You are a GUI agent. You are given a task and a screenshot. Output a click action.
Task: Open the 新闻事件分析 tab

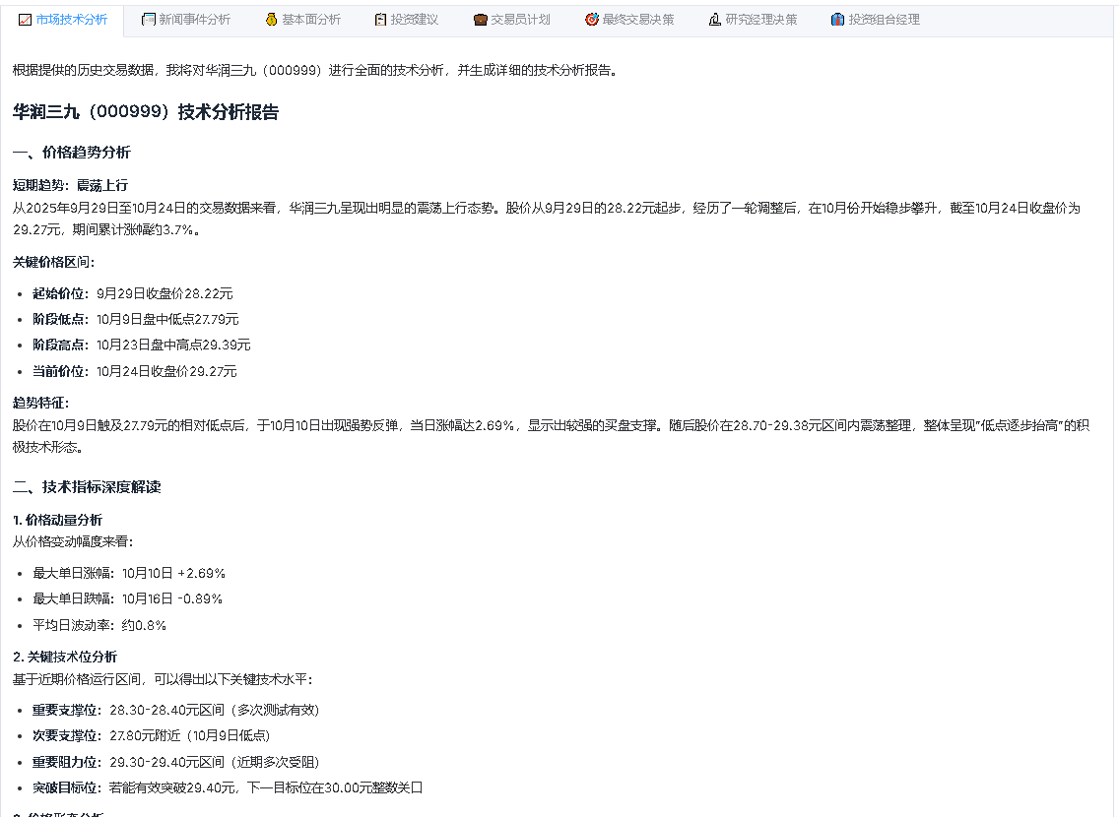click(186, 20)
